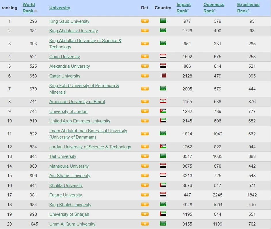This screenshot has width=271, height=229.
Task: Open Taif University link
Action: click(62, 156)
